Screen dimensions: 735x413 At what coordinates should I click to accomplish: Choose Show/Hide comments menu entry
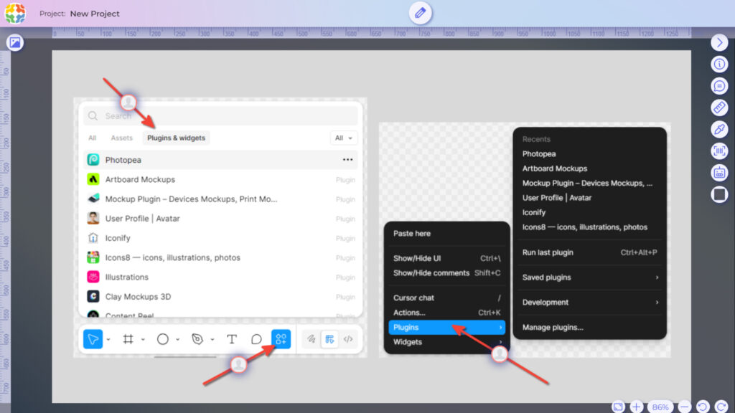coord(446,273)
